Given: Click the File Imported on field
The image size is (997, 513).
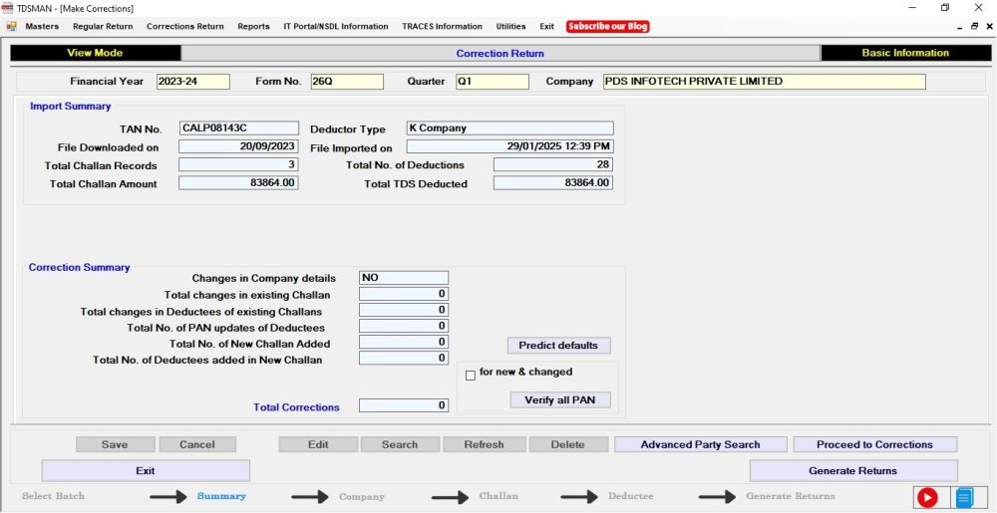Looking at the screenshot, I should (x=509, y=146).
